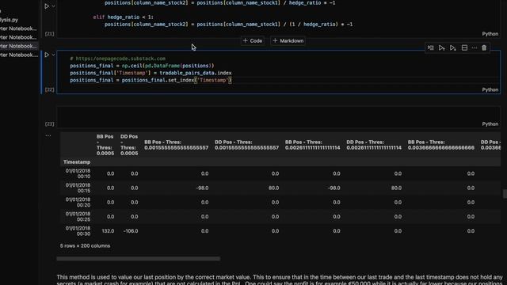Click header BB Pos - Thres: 0.00155555

tap(176, 145)
